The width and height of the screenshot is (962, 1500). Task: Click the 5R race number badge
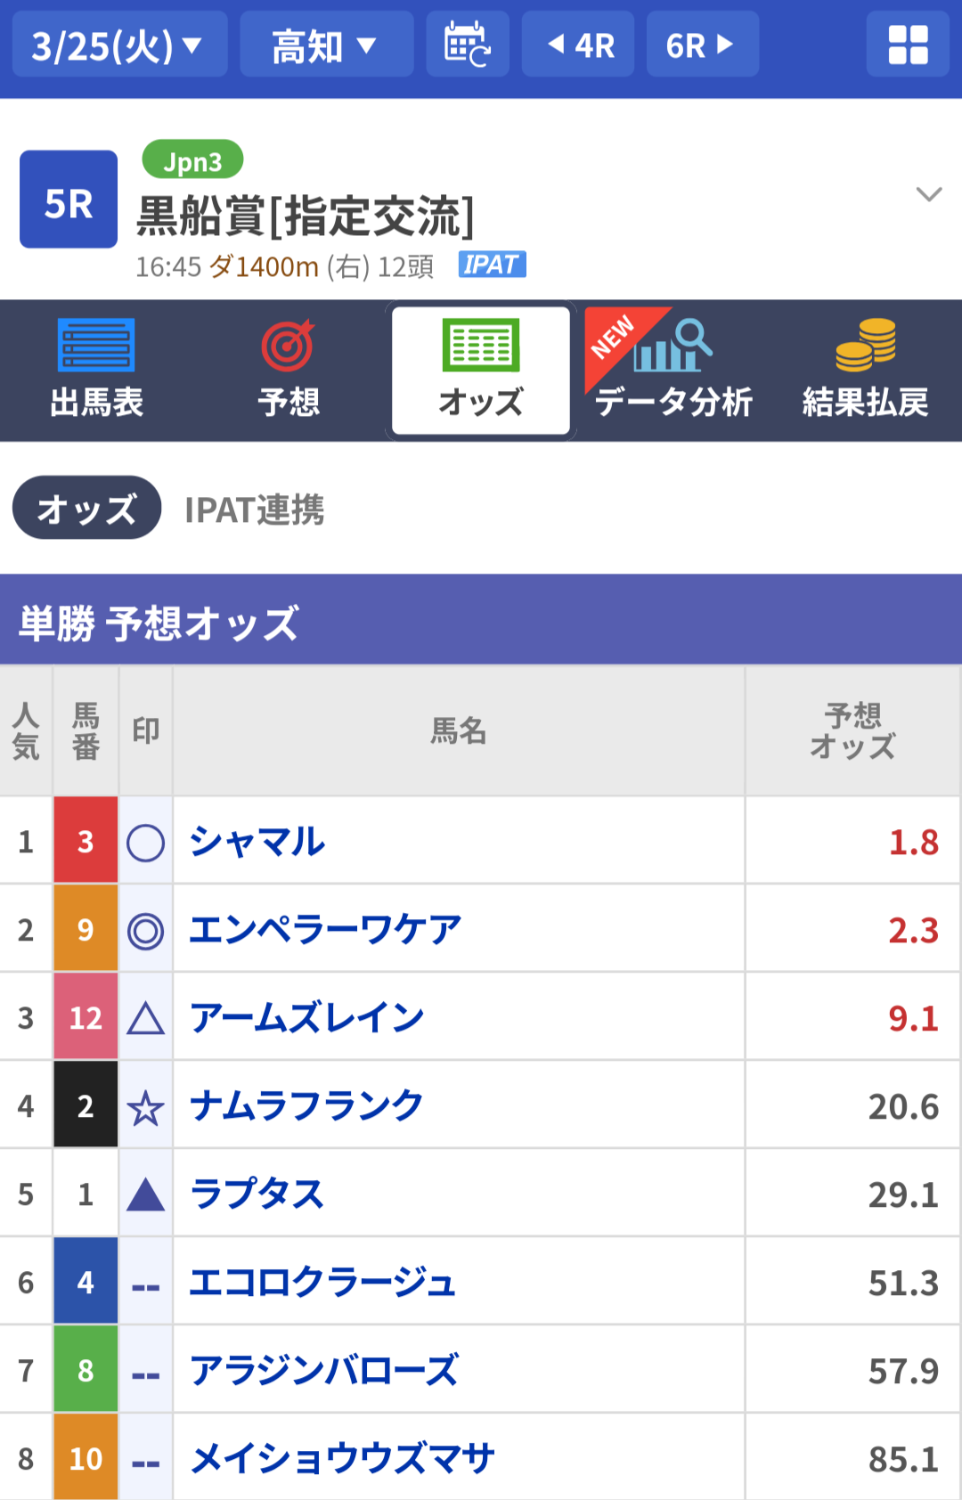pyautogui.click(x=69, y=200)
